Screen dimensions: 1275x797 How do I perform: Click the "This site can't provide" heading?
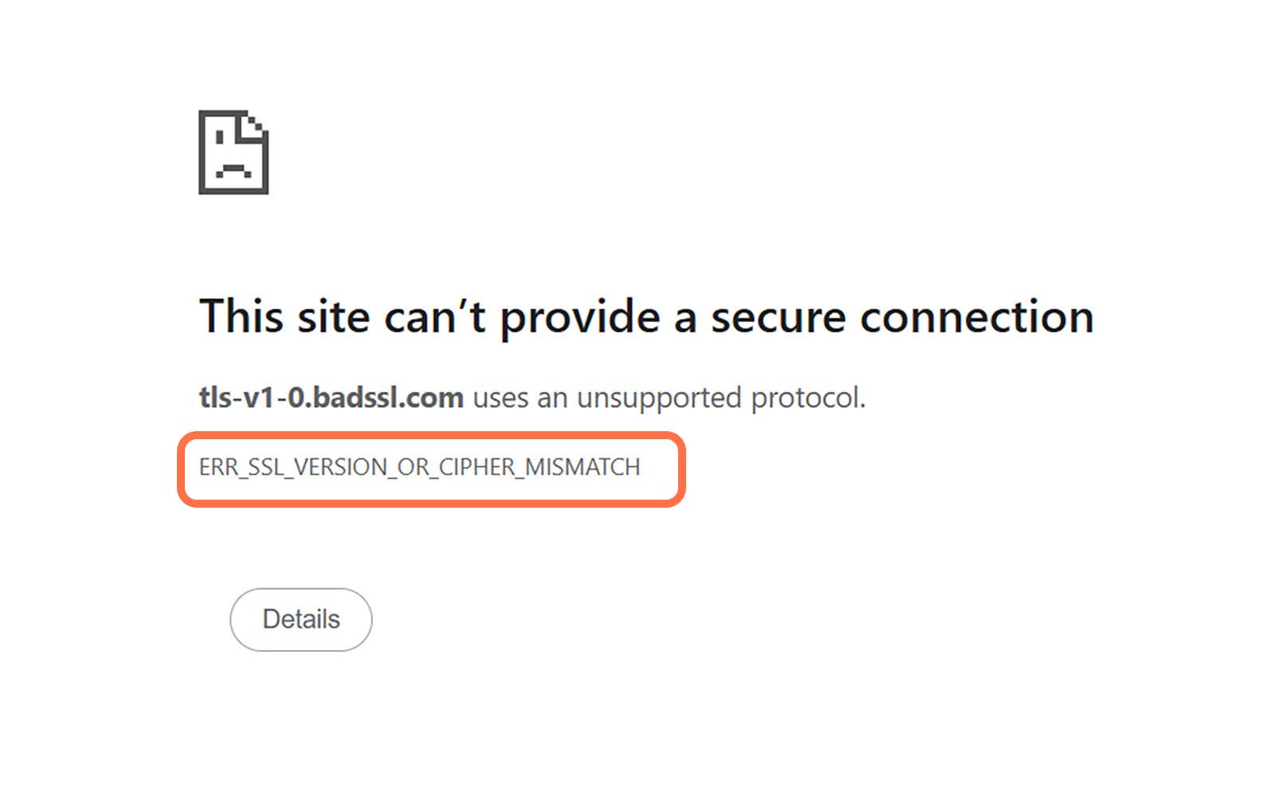pyautogui.click(x=646, y=316)
